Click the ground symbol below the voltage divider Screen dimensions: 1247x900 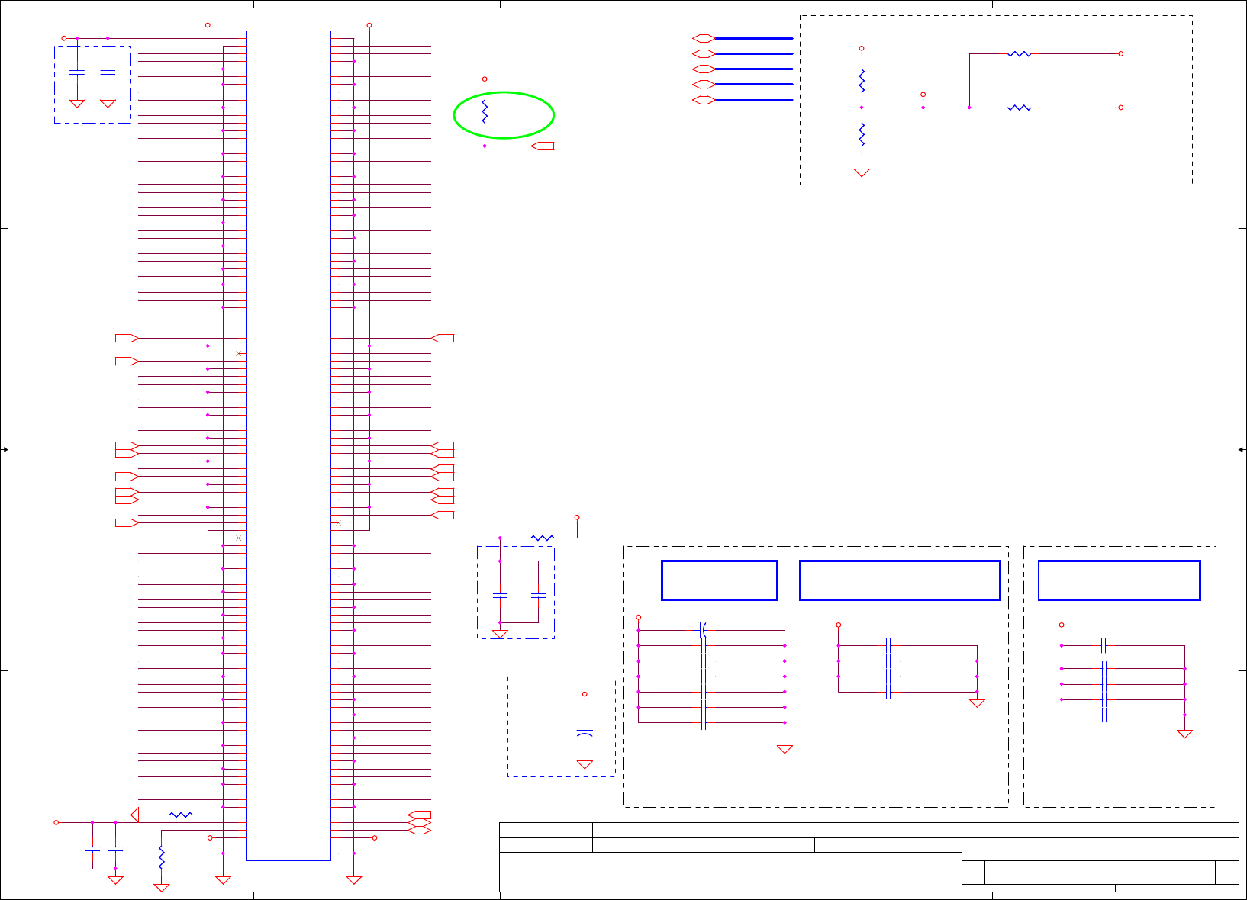(x=862, y=172)
